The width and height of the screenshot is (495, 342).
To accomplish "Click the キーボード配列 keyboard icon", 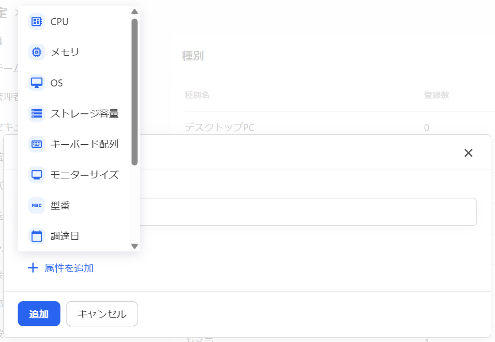I will pyautogui.click(x=37, y=144).
